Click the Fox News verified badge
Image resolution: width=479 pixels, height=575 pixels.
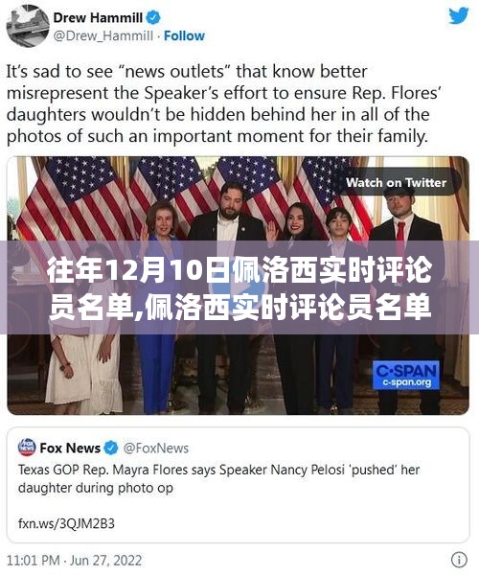pyautogui.click(x=111, y=448)
